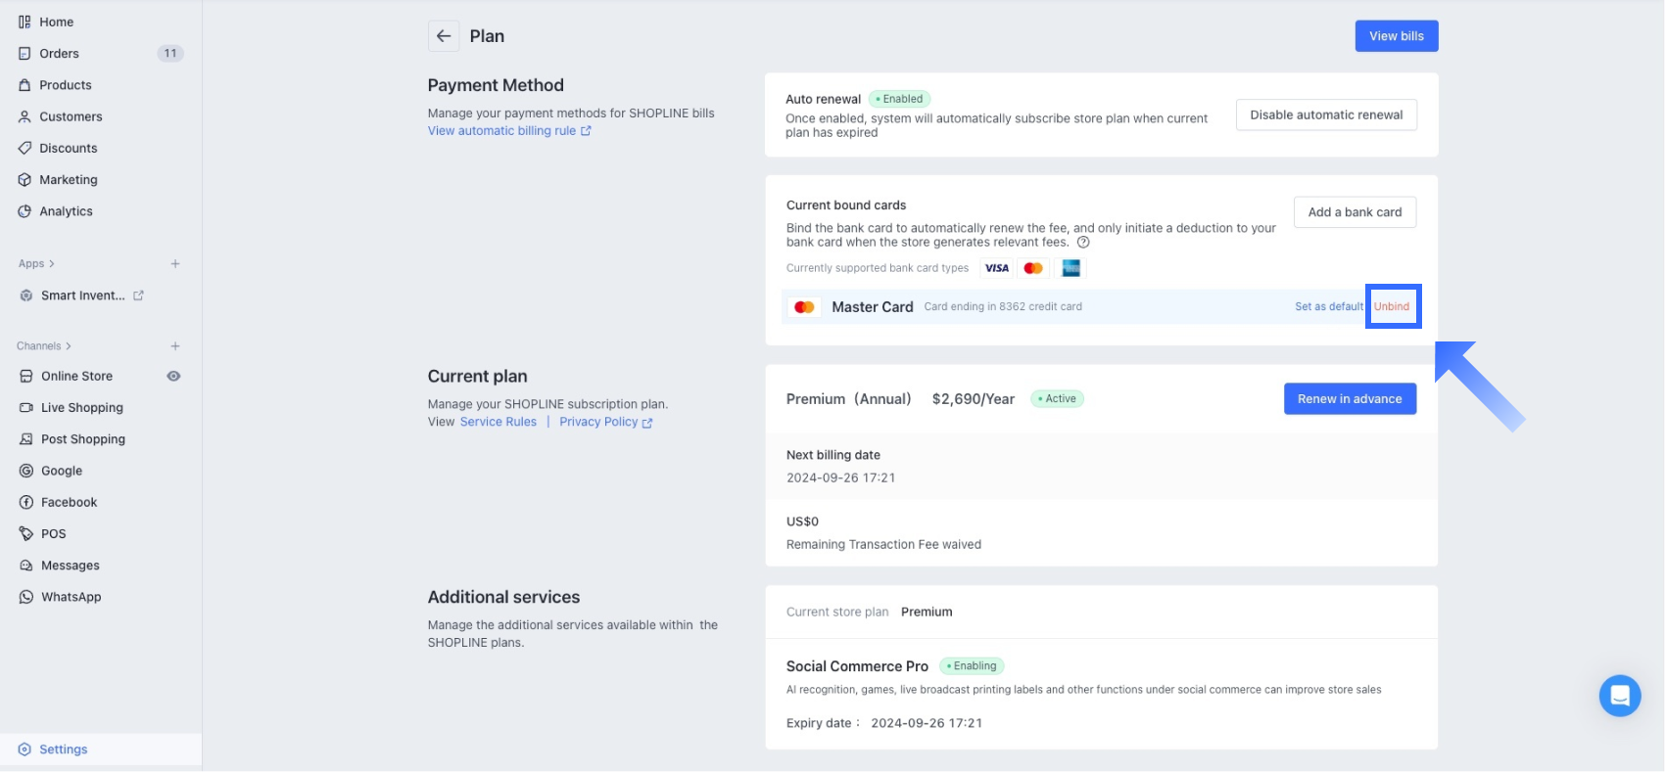Open the live chat support bubble
This screenshot has height=772, width=1665.
point(1620,696)
